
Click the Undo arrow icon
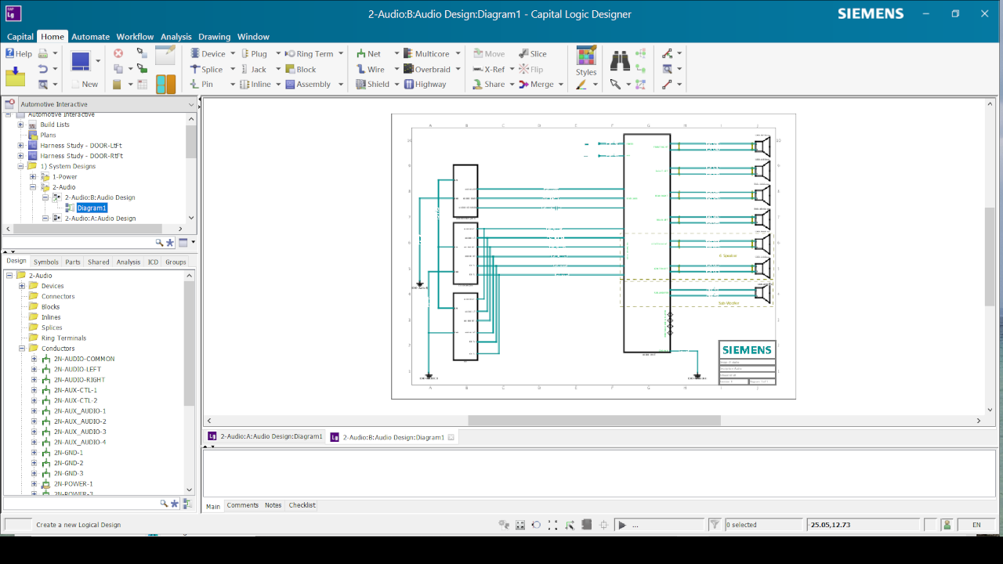click(x=43, y=69)
